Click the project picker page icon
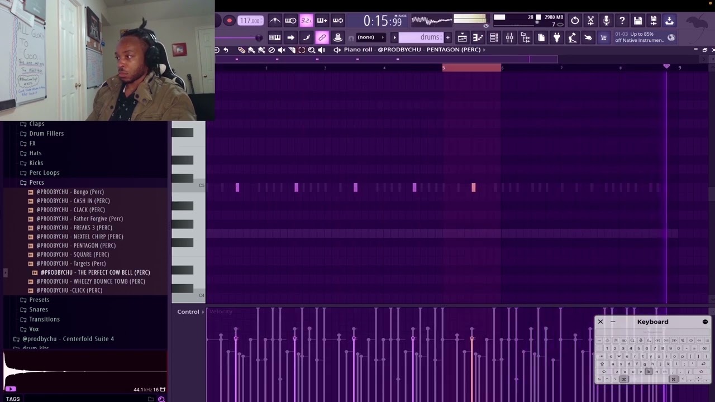The image size is (715, 402). click(x=541, y=37)
